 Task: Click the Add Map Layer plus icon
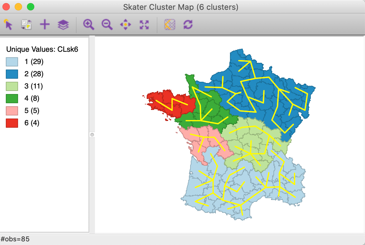click(45, 24)
